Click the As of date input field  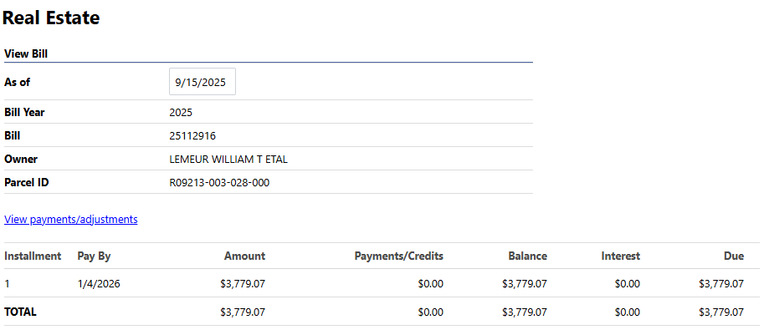tap(202, 82)
